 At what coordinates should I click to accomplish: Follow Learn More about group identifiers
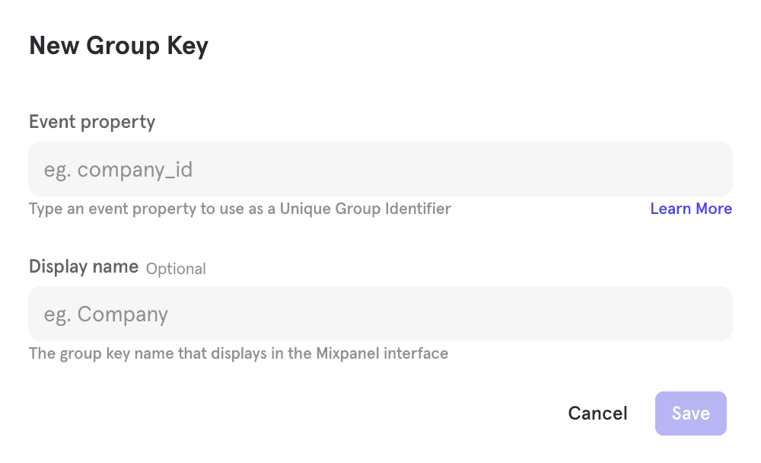click(690, 209)
